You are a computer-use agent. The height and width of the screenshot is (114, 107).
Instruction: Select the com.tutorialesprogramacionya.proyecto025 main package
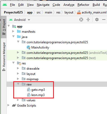coord(57,42)
